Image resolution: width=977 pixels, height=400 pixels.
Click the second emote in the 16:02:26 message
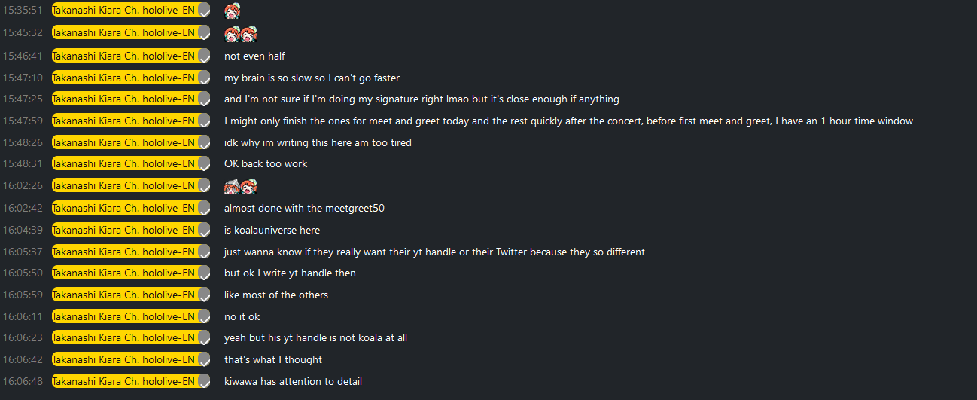click(x=249, y=186)
